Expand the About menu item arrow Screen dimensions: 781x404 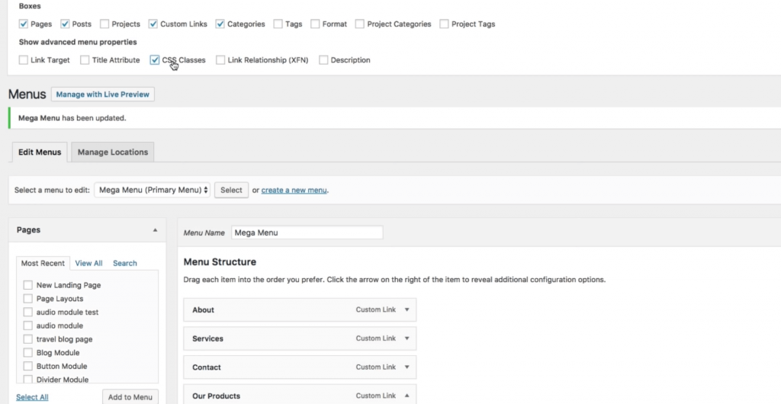pos(407,309)
